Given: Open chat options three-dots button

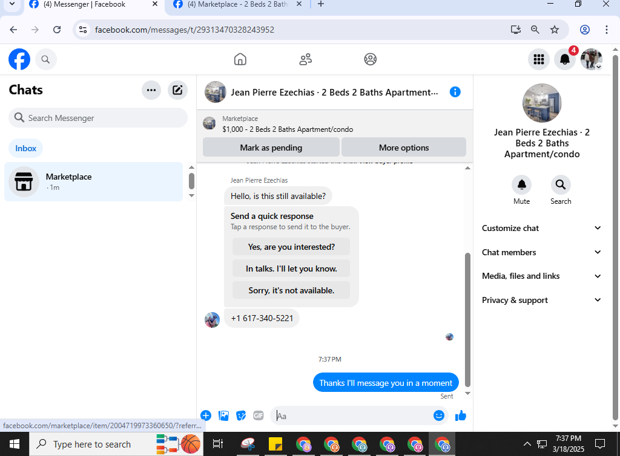Looking at the screenshot, I should [151, 90].
